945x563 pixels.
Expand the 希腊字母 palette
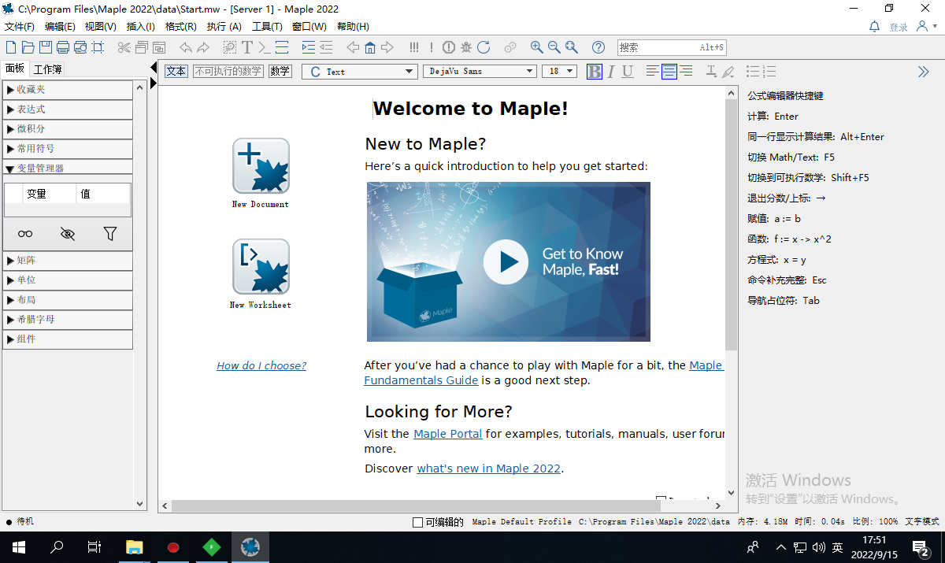(x=68, y=320)
